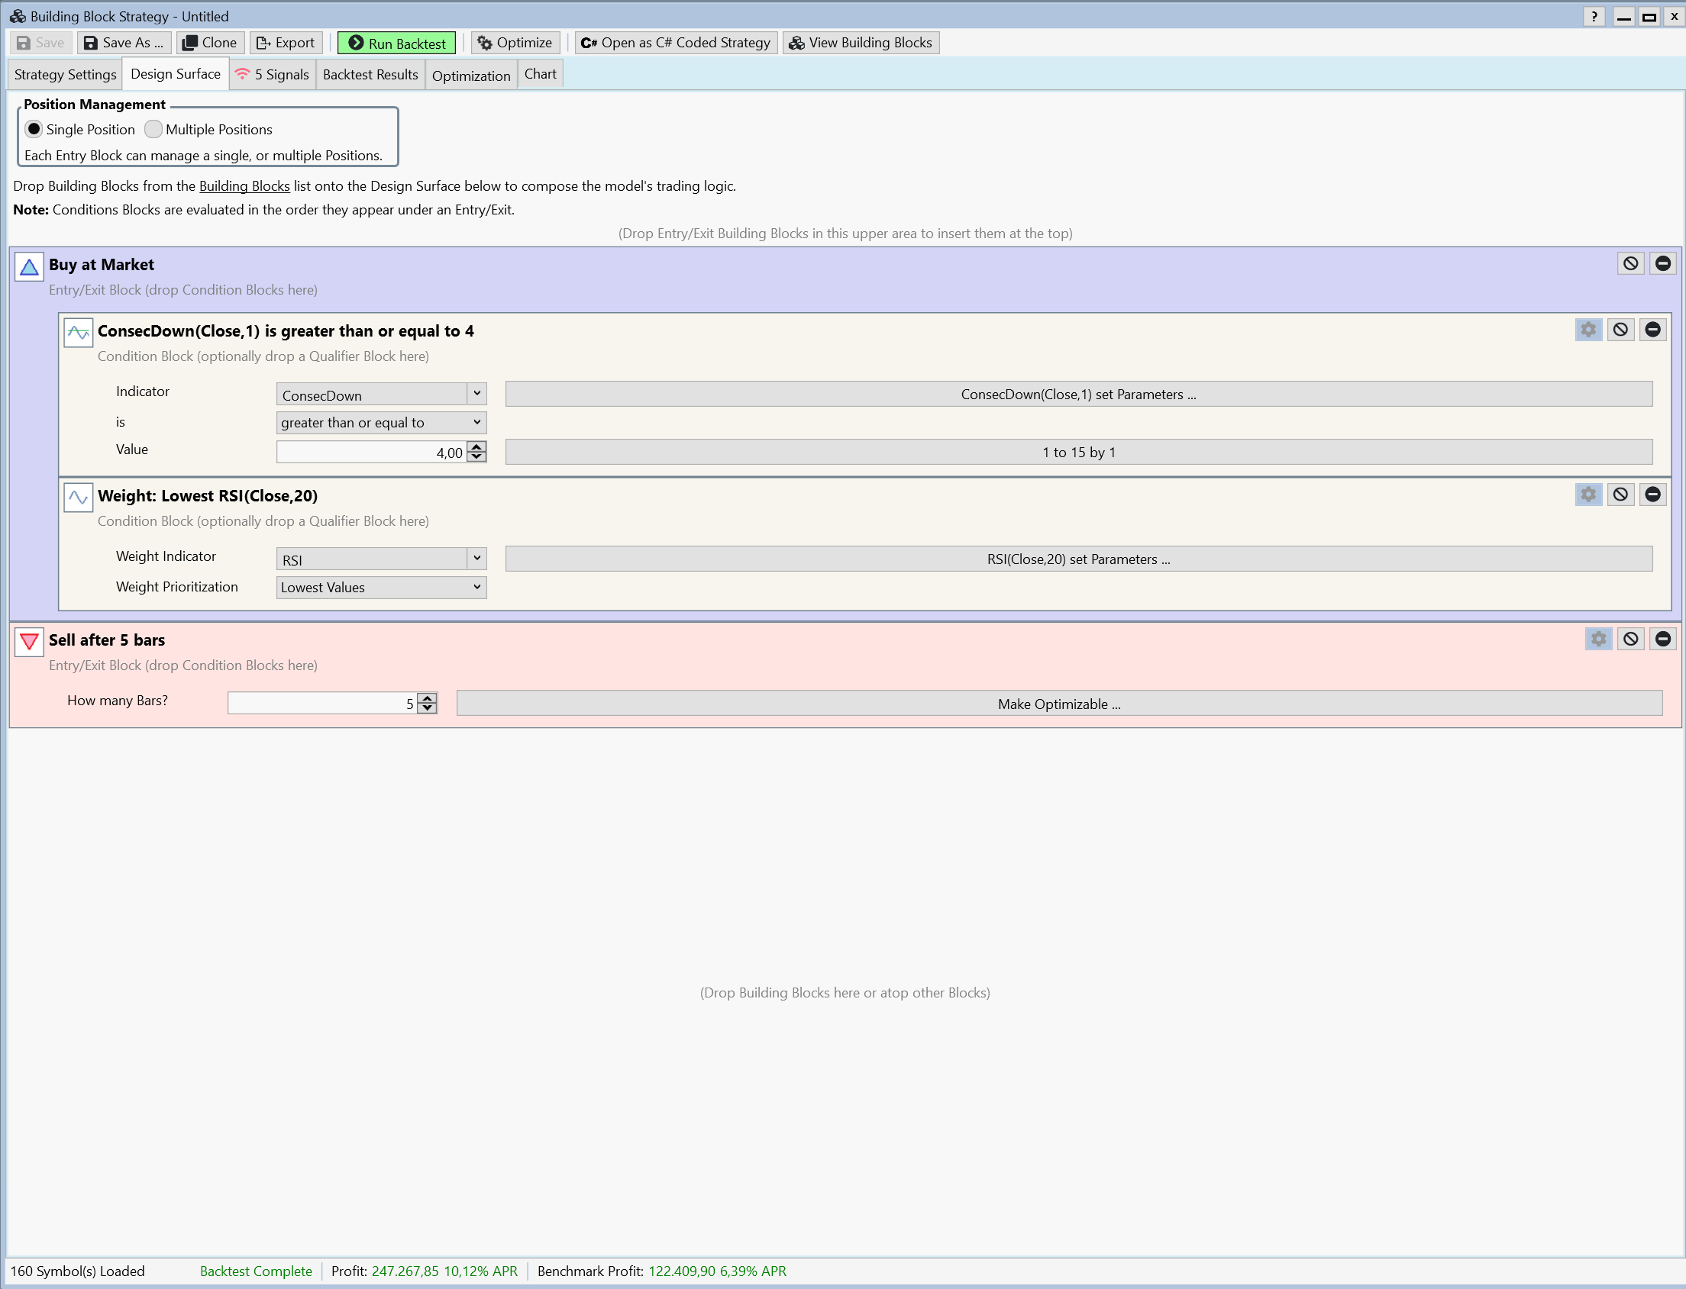Screen dimensions: 1686x1289
Task: Remove the Weight Lowest RSI block
Action: (1652, 495)
